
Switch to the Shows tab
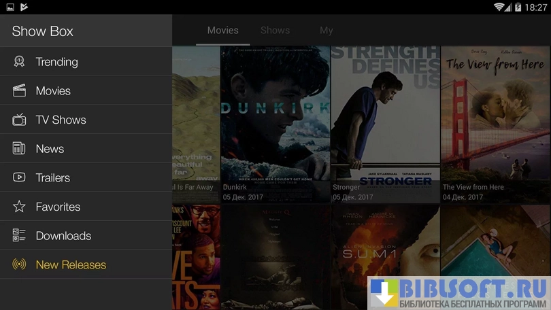275,31
